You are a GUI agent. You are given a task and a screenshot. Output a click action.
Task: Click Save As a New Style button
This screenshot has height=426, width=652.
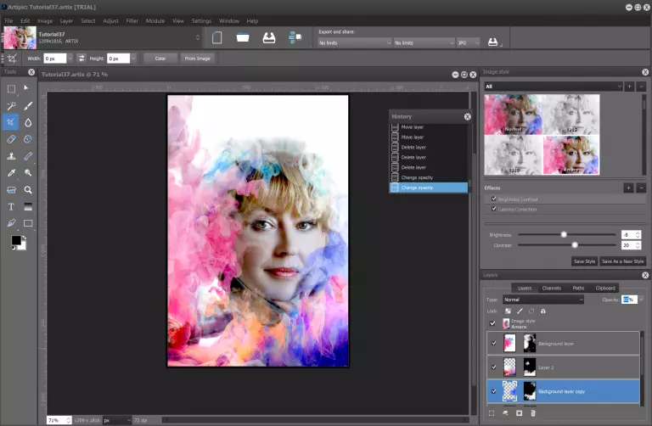point(622,261)
